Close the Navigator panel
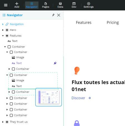The width and height of the screenshot is (125, 126). pos(59,15)
